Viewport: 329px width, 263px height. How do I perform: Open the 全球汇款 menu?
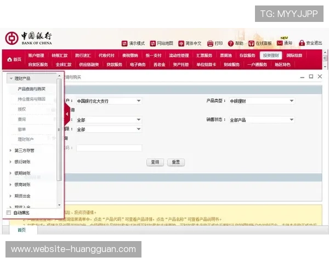64,65
